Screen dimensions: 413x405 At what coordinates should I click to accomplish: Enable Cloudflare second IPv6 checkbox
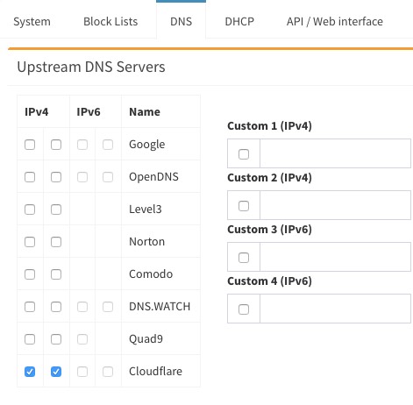tap(108, 372)
